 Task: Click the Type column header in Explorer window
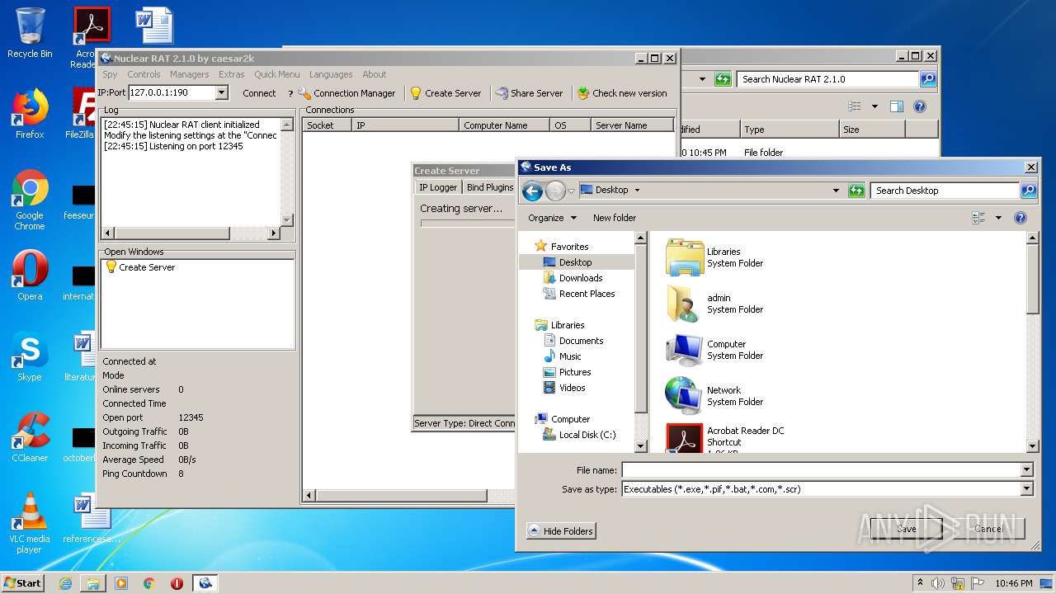pyautogui.click(x=790, y=130)
